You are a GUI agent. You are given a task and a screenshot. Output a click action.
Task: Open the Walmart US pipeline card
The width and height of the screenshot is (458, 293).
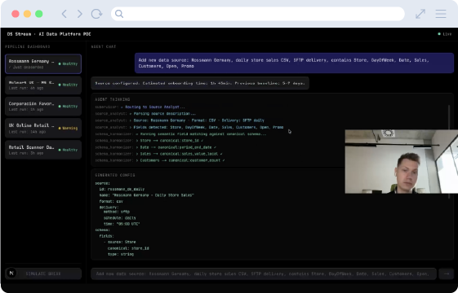pyautogui.click(x=43, y=85)
